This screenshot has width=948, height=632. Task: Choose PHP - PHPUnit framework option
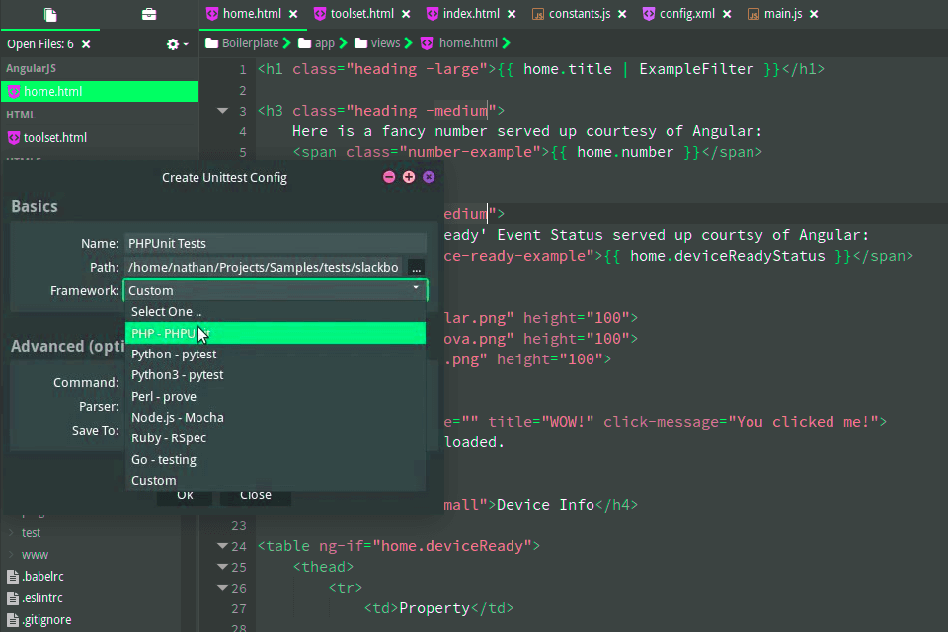click(276, 333)
